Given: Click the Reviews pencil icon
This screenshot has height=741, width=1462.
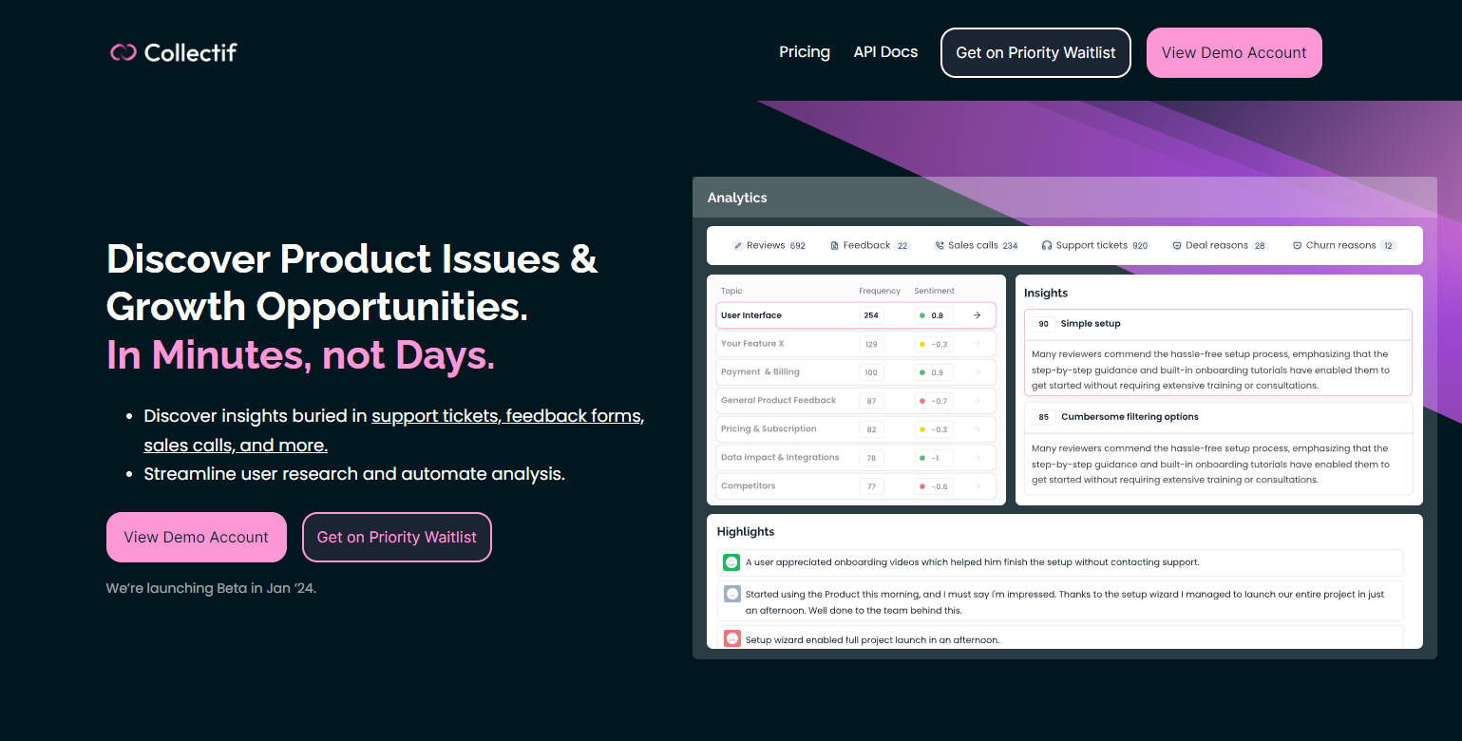Looking at the screenshot, I should [x=738, y=245].
